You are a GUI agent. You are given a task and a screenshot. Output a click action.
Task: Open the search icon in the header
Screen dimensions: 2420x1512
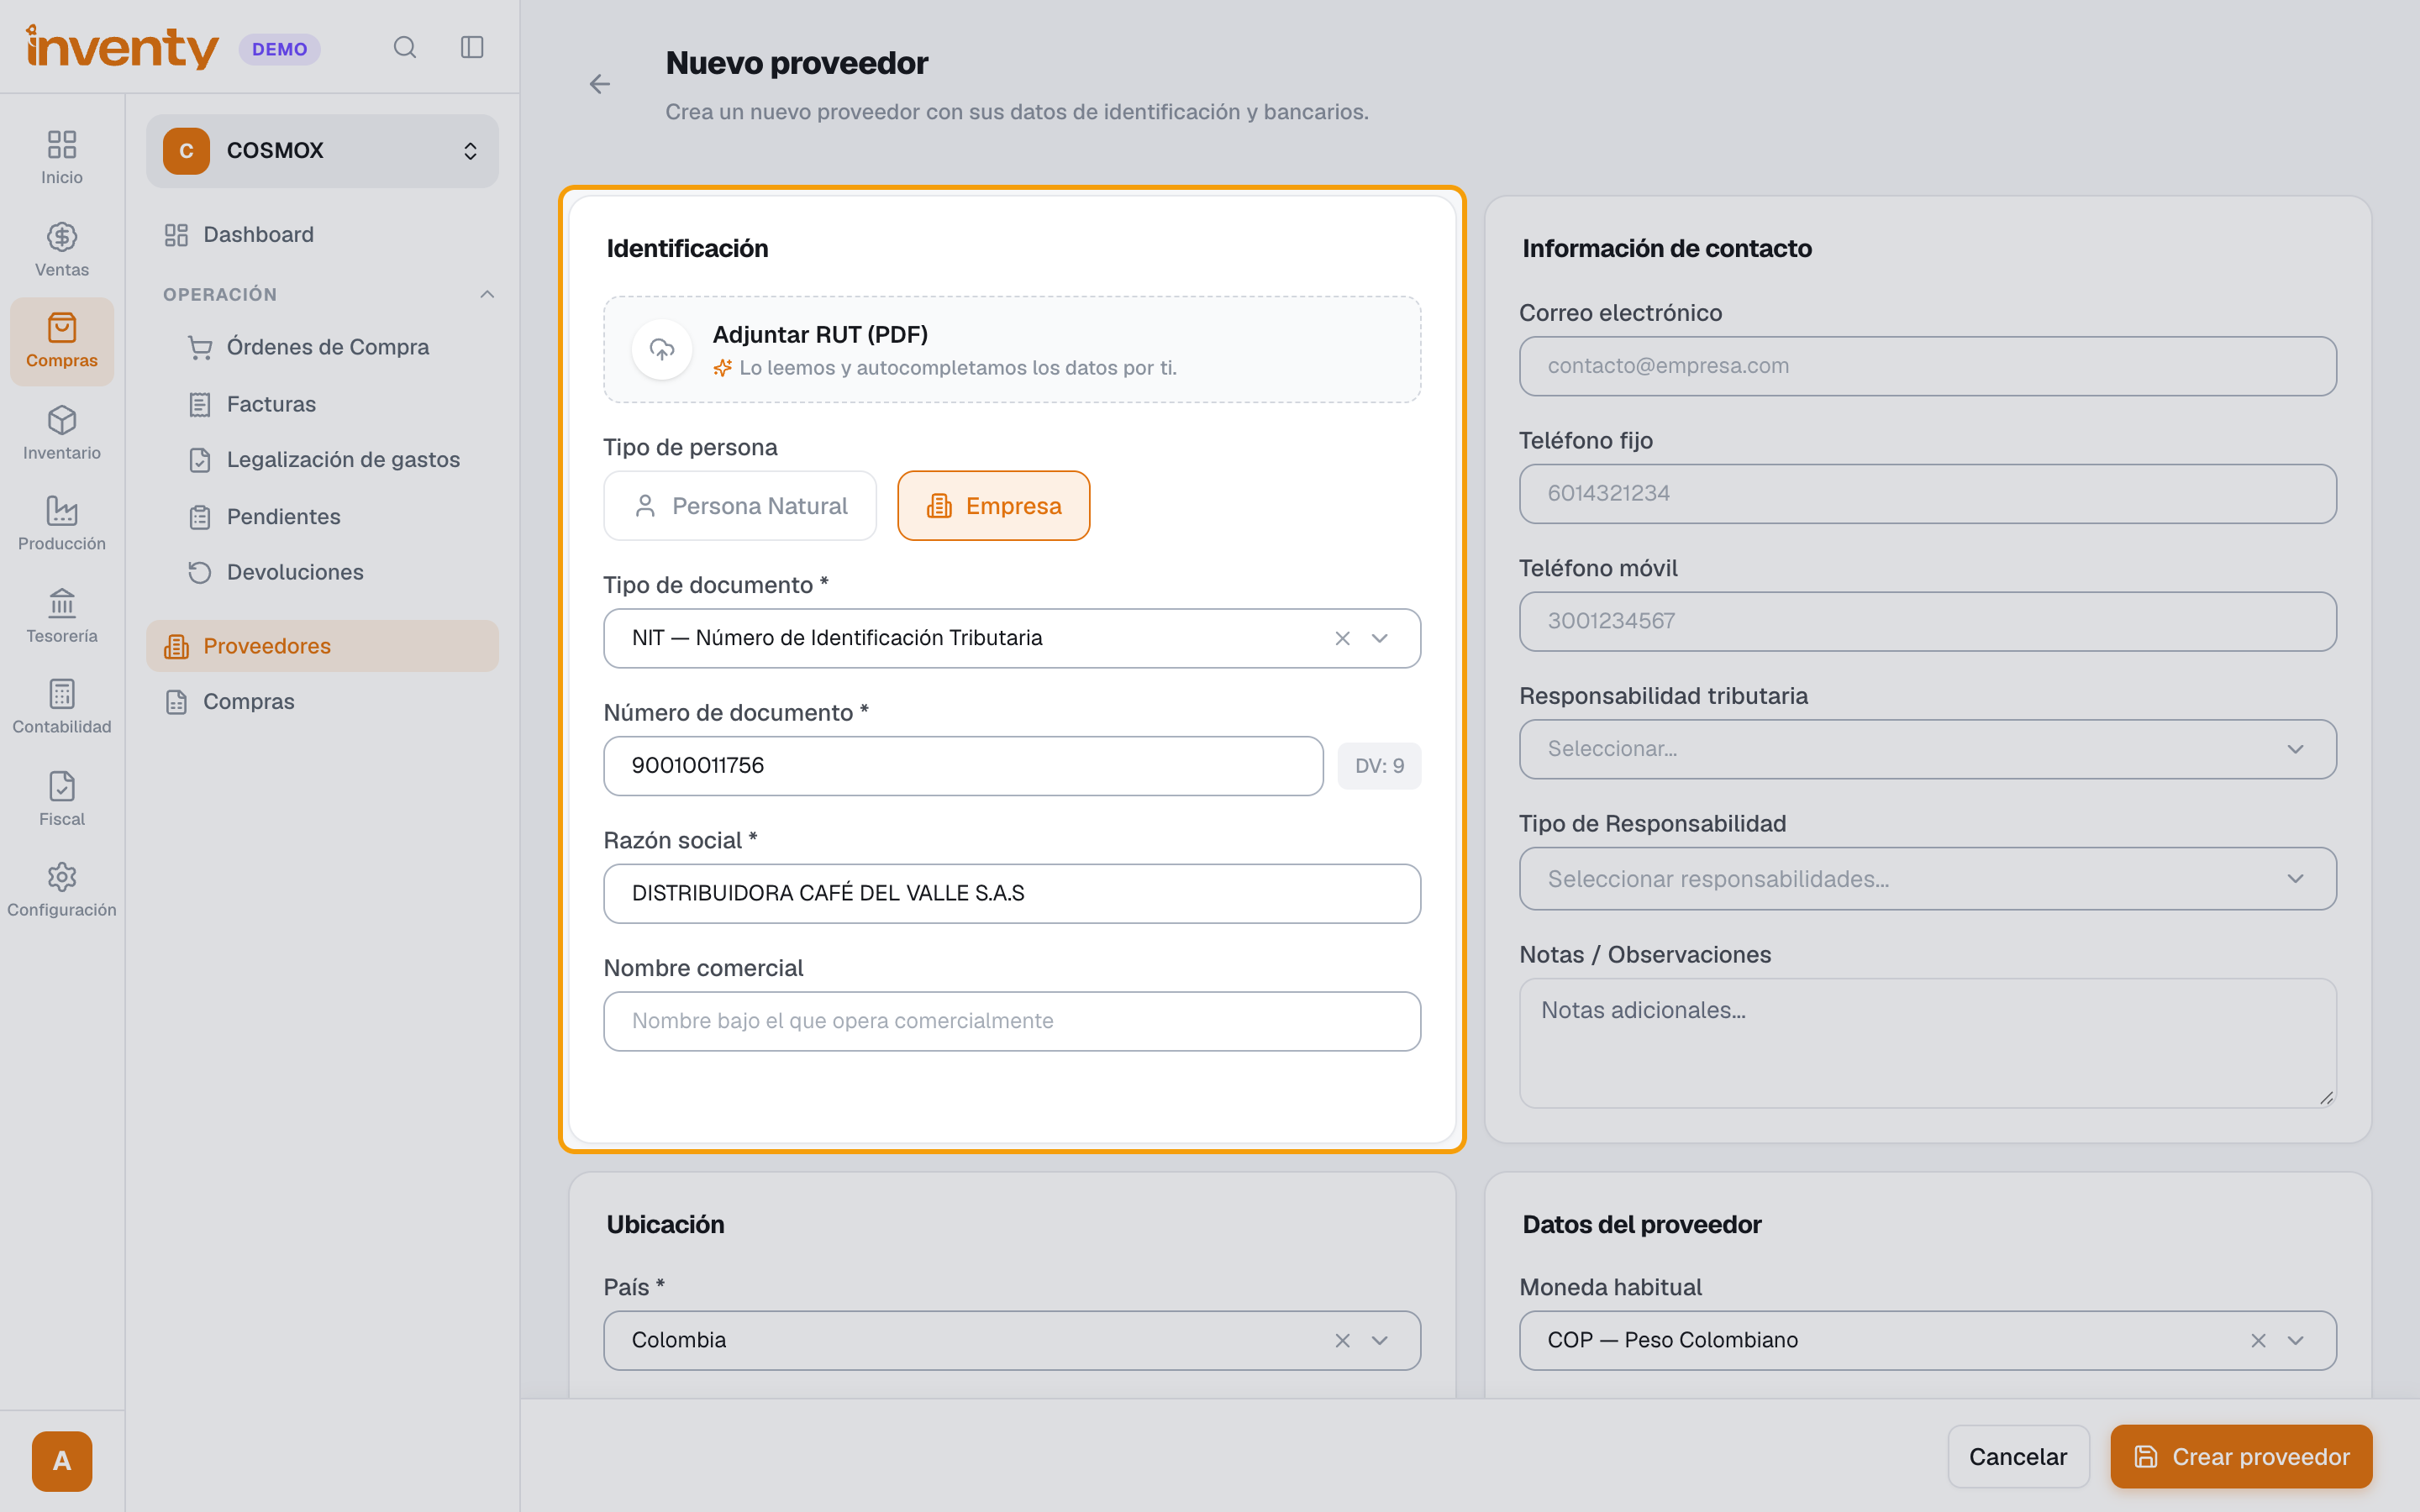click(x=404, y=47)
